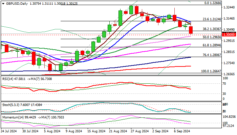Click the last red candle near 1.3000
237x135 pixels.
pyautogui.click(x=191, y=30)
